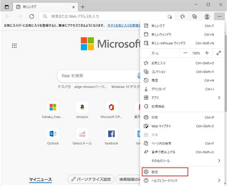The image size is (227, 186).
Task: Select 新しいウィンドウ in the menu
Action: 182,35
